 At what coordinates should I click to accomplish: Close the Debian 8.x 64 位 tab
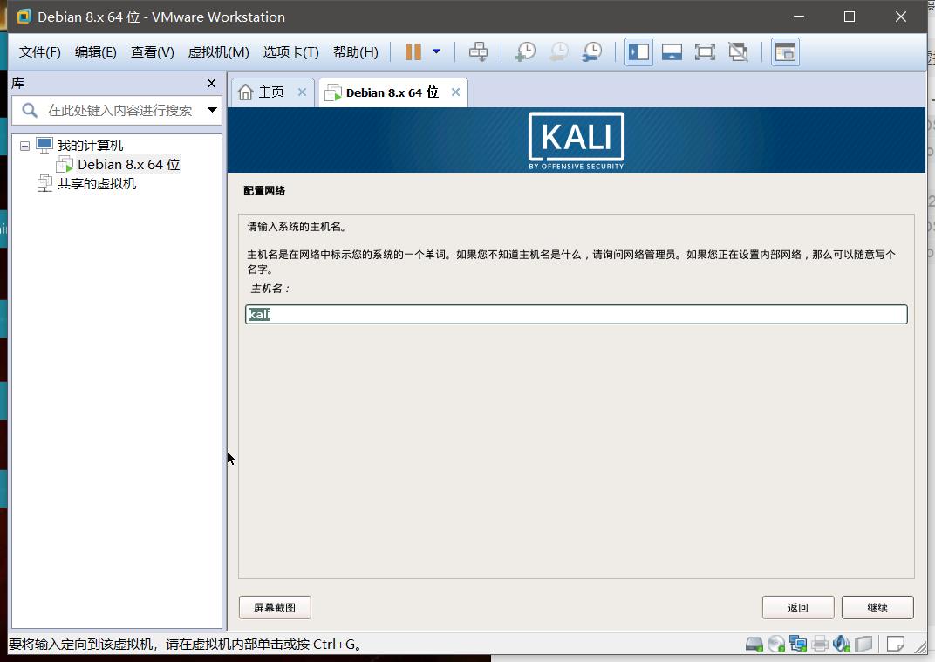[x=455, y=92]
